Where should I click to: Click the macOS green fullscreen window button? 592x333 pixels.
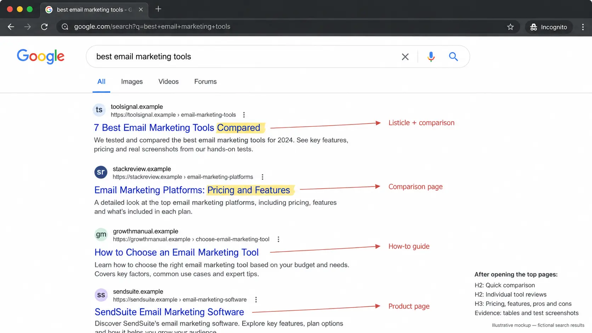tap(30, 9)
